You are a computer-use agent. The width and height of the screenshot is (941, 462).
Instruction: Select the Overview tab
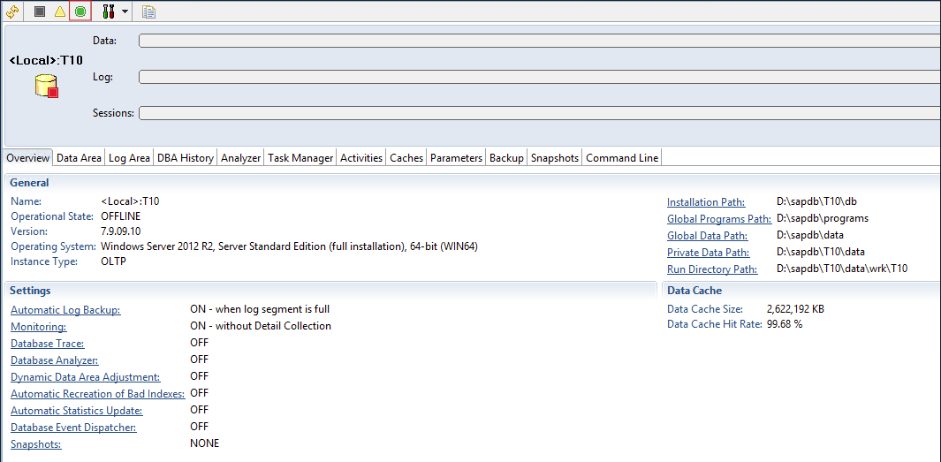coord(27,158)
